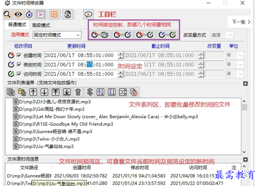Image resolution: width=258 pixels, height=186 pixels.
Task: Click the trash can delete icon
Action: [x=78, y=92]
